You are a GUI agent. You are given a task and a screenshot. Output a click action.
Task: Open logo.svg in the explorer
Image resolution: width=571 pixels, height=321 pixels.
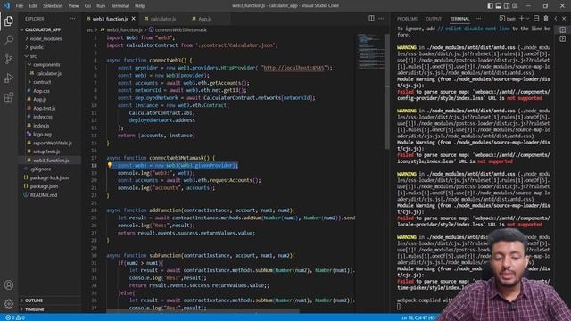tap(42, 135)
